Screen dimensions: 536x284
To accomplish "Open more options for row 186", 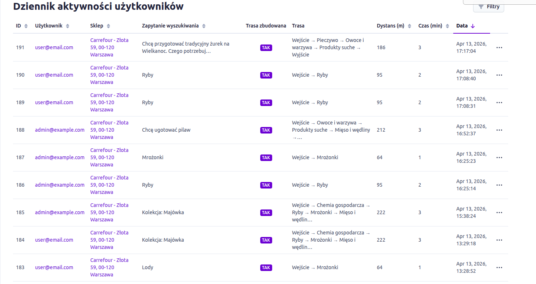I will (499, 185).
